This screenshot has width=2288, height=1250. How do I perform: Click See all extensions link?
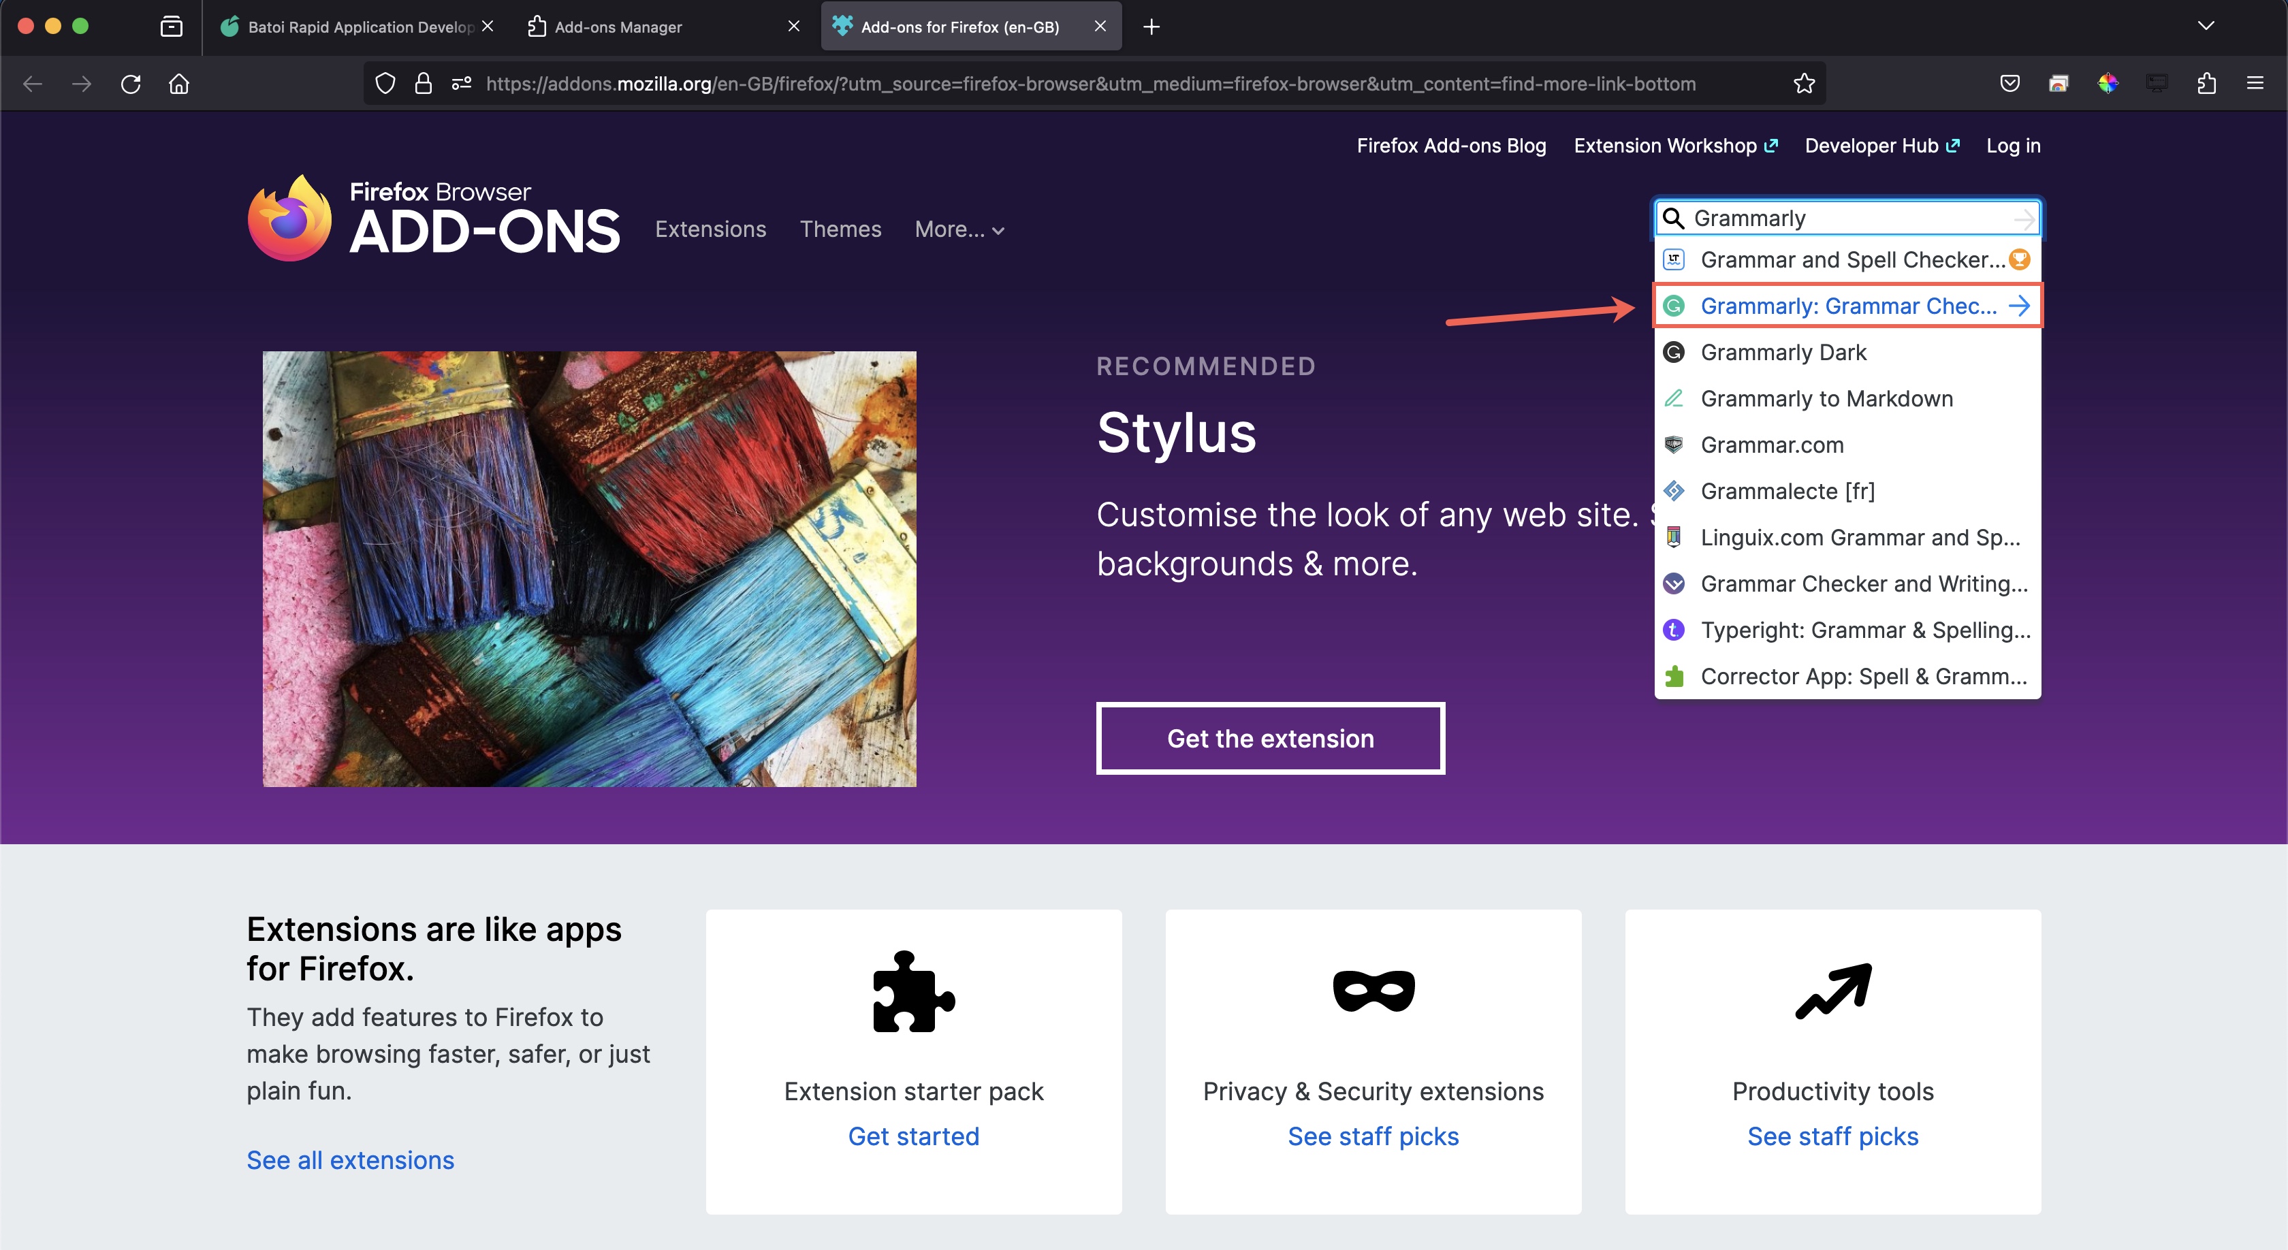350,1160
